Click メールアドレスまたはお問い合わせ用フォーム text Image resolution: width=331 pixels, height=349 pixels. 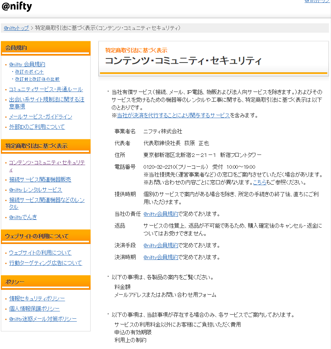[x=165, y=295]
